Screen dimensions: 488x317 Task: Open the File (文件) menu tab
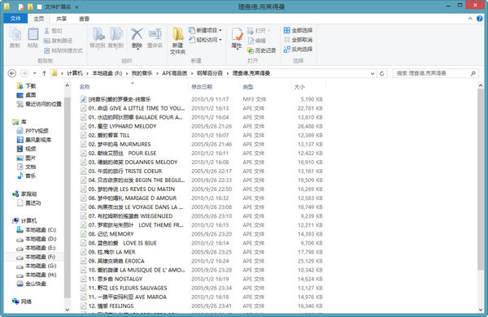coord(15,19)
